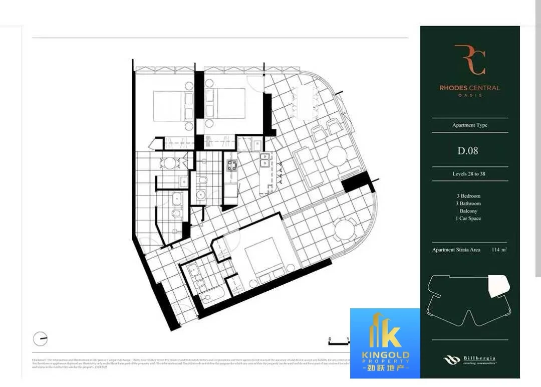Click the north compass icon
541x387 pixels.
tap(40, 339)
